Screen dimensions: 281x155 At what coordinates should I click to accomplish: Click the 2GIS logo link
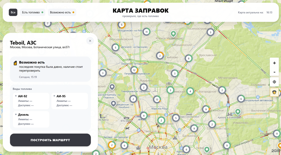(x=276, y=150)
